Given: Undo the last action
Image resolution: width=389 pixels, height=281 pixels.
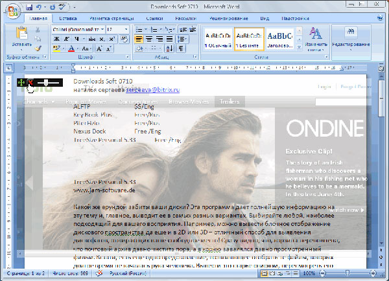Looking at the screenshot, I should pos(39,7).
